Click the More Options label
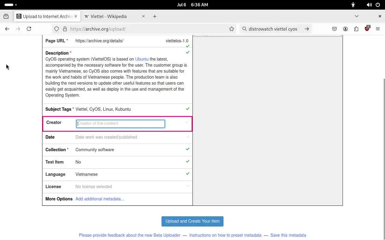Image resolution: width=385 pixels, height=240 pixels. [59, 199]
